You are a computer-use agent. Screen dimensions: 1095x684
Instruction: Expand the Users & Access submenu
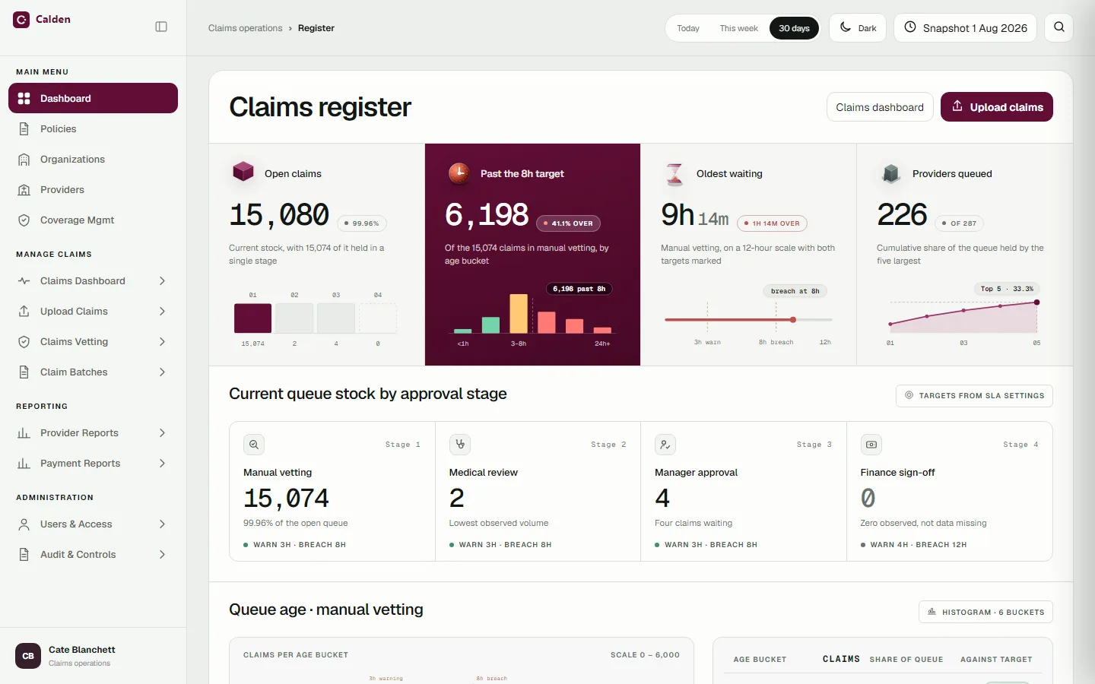point(162,524)
